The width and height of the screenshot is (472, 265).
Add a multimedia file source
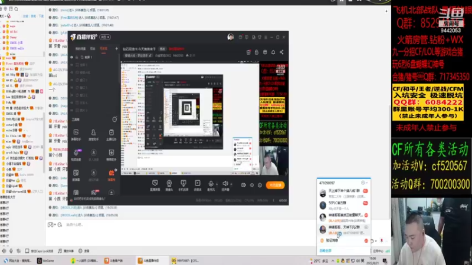pos(198,185)
